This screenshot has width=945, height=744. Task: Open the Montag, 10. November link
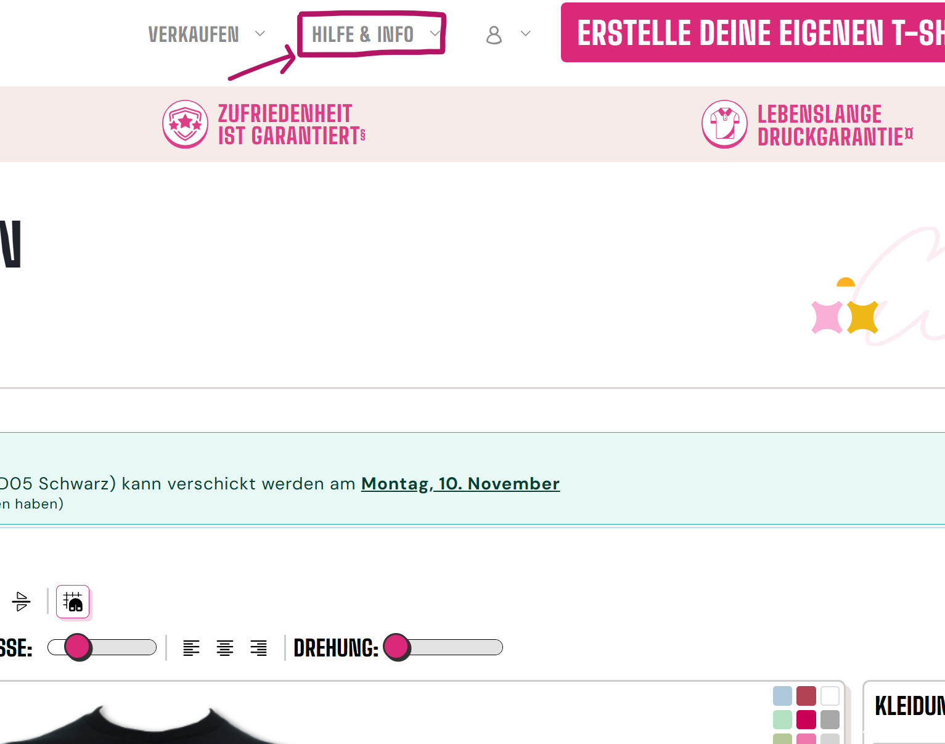click(460, 484)
